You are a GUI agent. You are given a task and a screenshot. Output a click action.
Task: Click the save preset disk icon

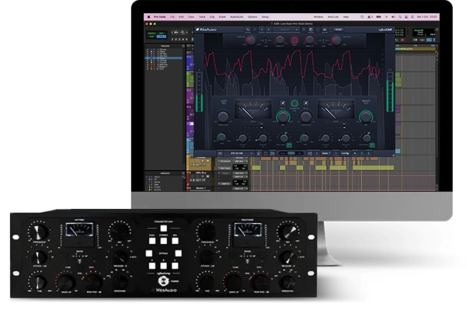coord(311,30)
